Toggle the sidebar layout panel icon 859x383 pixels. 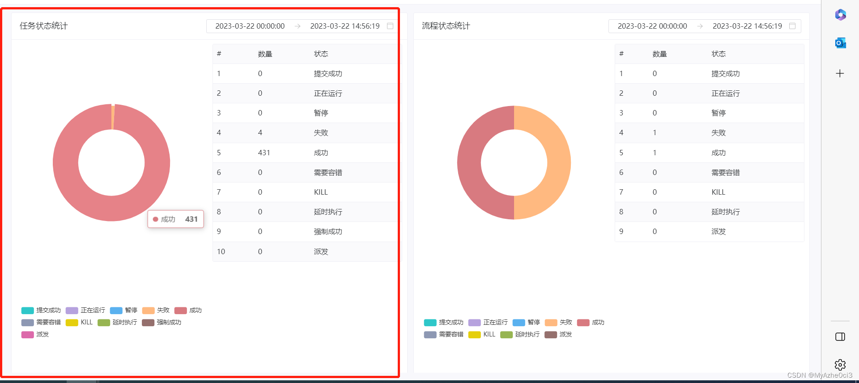coord(840,336)
